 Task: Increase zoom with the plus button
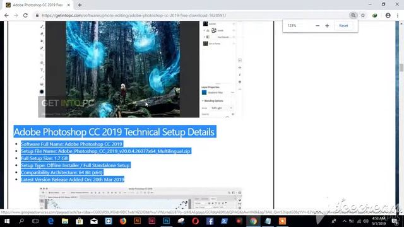tap(327, 26)
